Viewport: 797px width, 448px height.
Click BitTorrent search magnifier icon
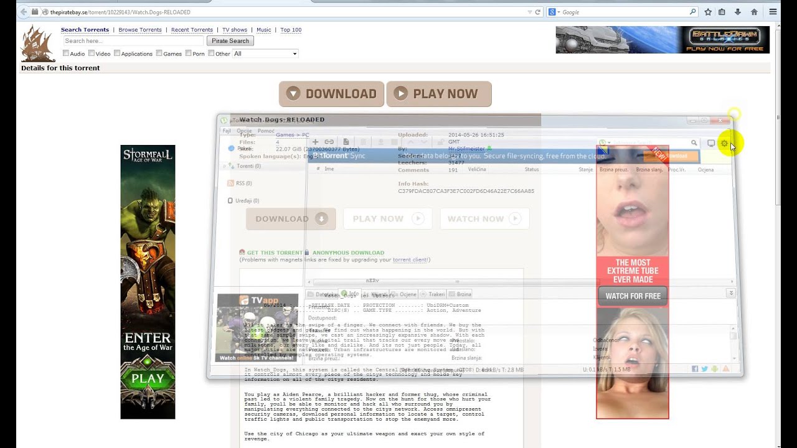pos(694,143)
